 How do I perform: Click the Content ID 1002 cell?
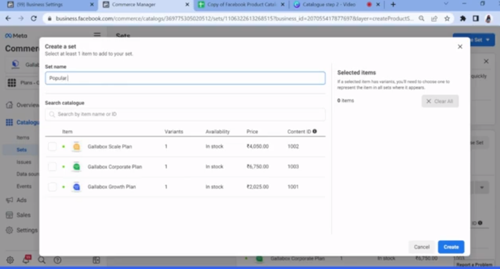coord(293,146)
